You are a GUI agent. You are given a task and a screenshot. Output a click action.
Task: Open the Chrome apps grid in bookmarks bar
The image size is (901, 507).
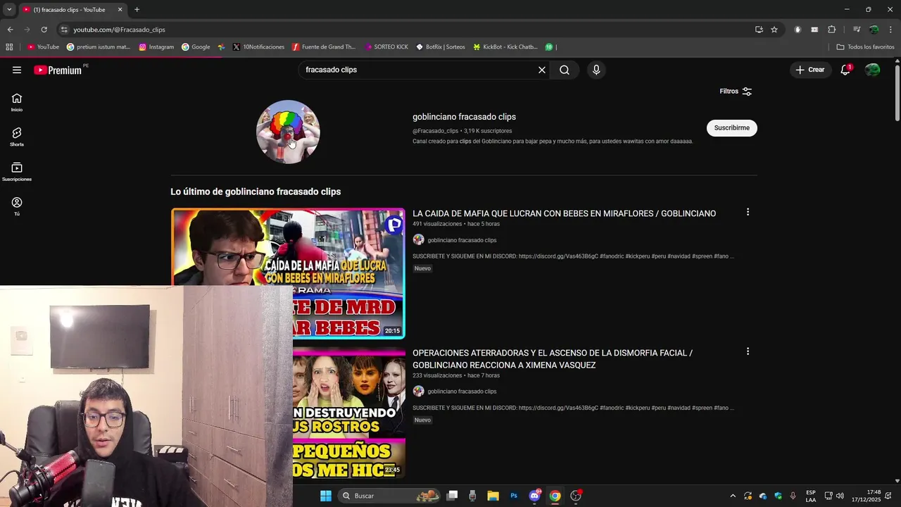9,47
